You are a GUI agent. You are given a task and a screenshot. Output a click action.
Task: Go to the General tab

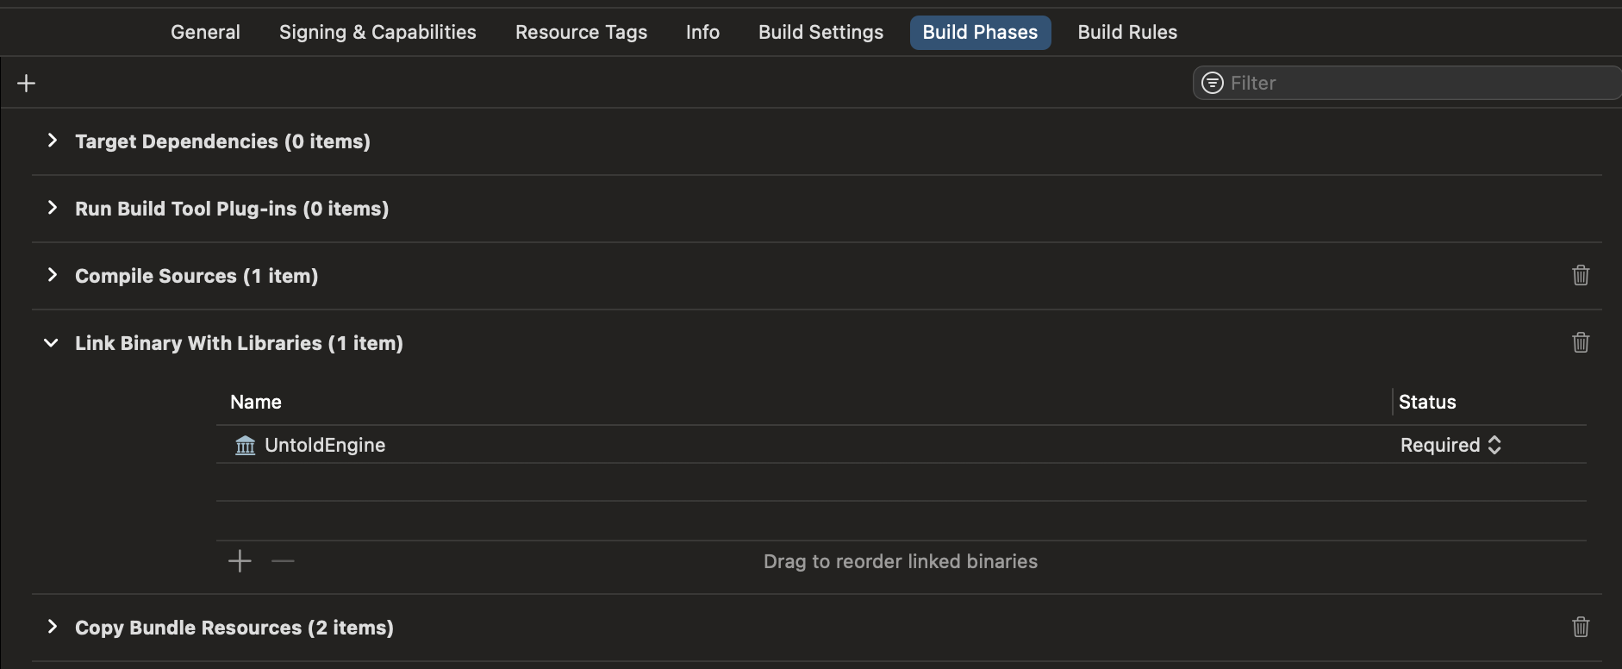pos(205,33)
